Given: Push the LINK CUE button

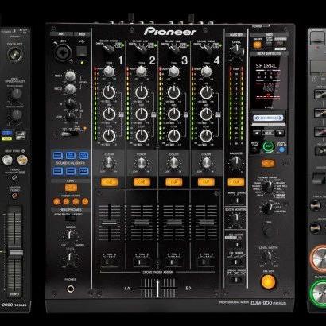Looking at the screenshot, I should (71, 188).
